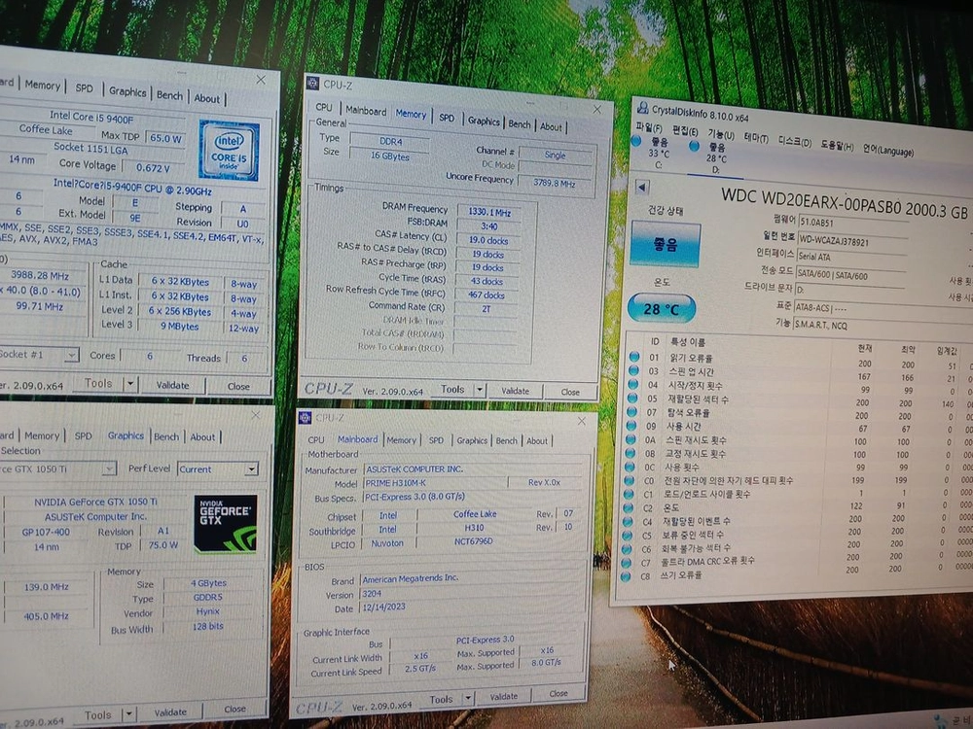Click status circle of attribute 03 스핀 업 시간
Screen dimensions: 973x729
pyautogui.click(x=633, y=370)
